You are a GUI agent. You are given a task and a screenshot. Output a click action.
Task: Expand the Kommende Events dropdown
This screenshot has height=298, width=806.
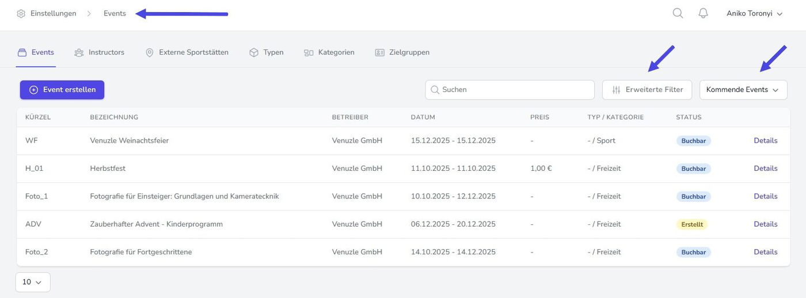click(x=743, y=90)
